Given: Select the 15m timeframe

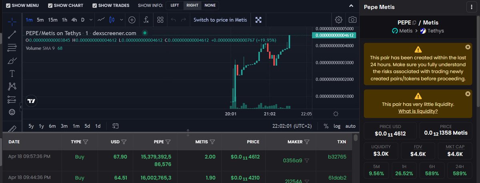Looking at the screenshot, I should point(52,20).
